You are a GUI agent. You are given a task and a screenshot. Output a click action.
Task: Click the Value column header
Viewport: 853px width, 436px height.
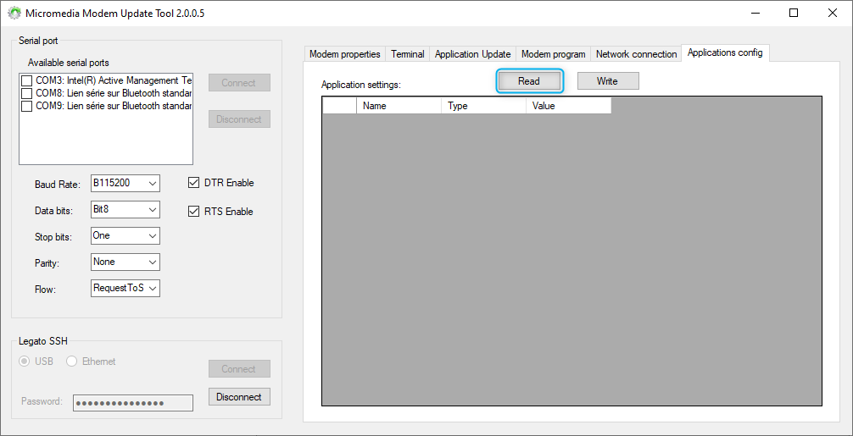(x=567, y=106)
